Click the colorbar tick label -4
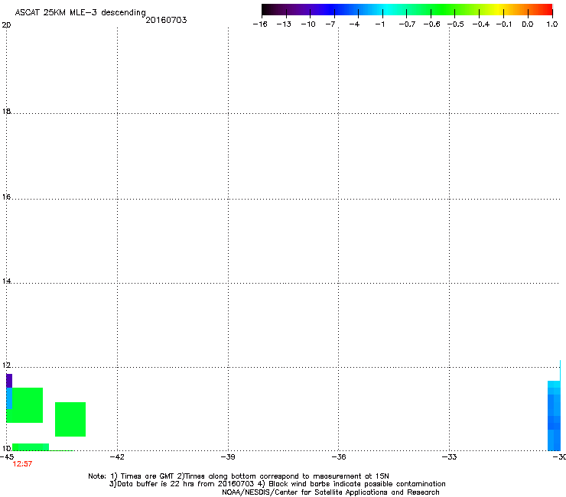Viewport: 566px width, 497px height. pyautogui.click(x=354, y=24)
